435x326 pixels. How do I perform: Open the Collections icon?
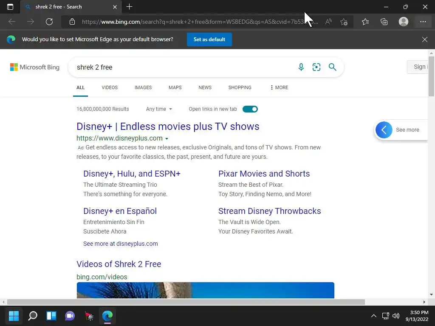(x=384, y=22)
